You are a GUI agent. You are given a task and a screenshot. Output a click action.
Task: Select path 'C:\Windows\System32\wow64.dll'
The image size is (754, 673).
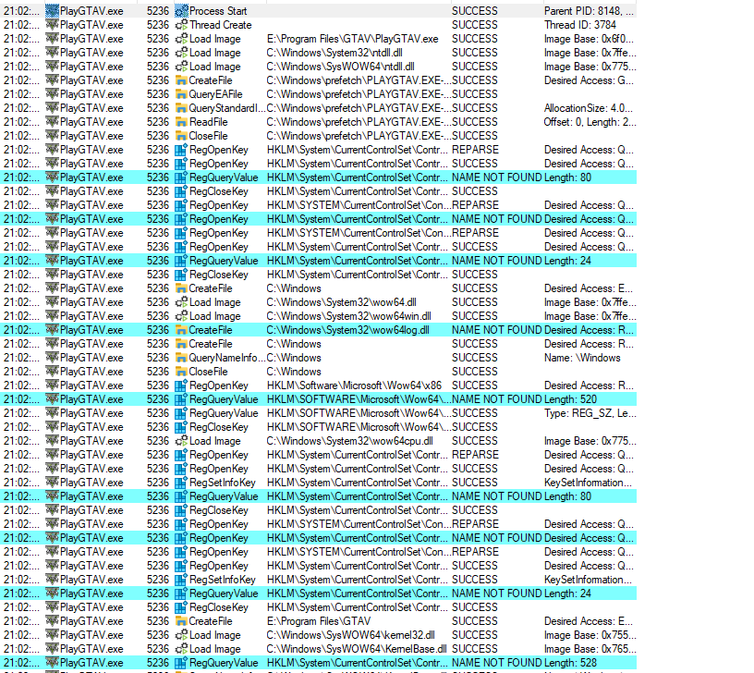[x=341, y=302]
